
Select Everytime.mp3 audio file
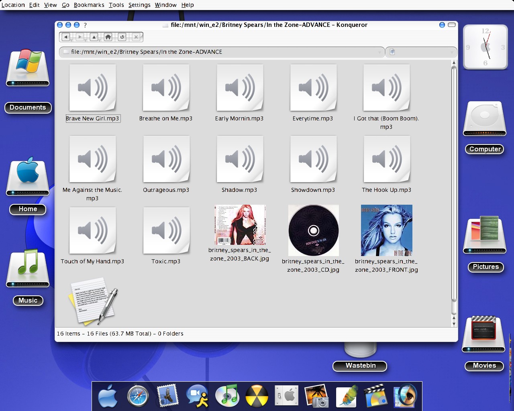click(313, 88)
